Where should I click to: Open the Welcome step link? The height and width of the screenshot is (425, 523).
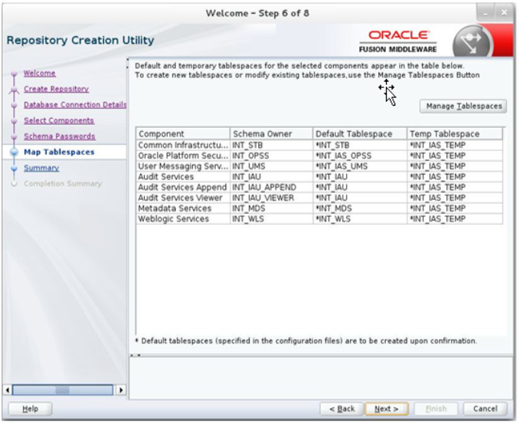coord(39,73)
